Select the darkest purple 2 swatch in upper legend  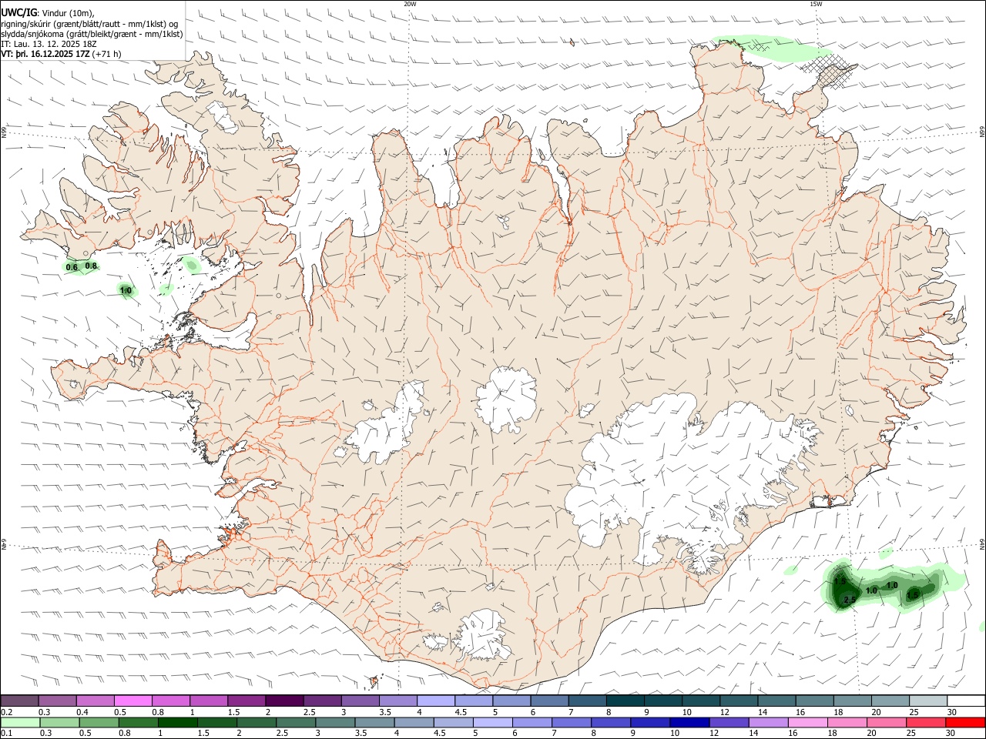click(x=283, y=701)
